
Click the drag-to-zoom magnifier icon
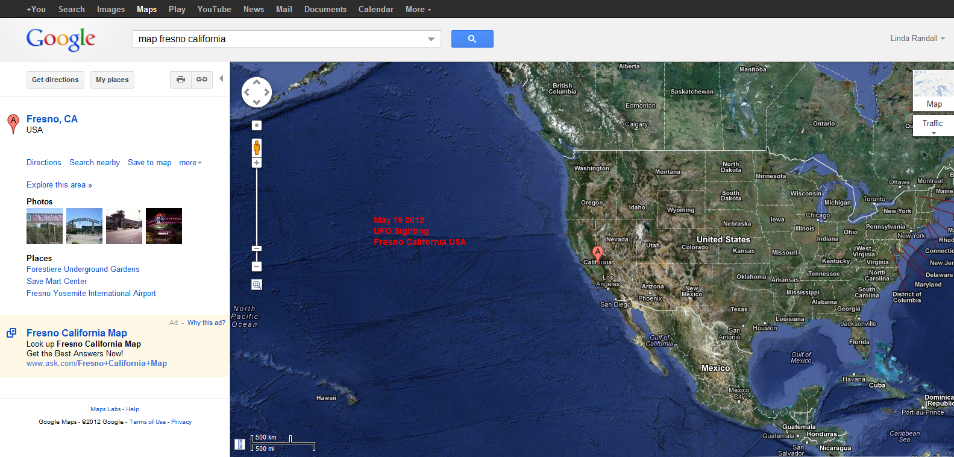(257, 285)
